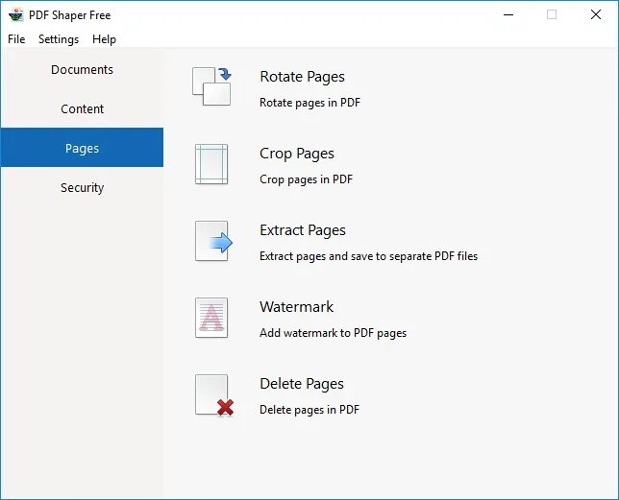Switch to the Content section

pyautogui.click(x=82, y=108)
